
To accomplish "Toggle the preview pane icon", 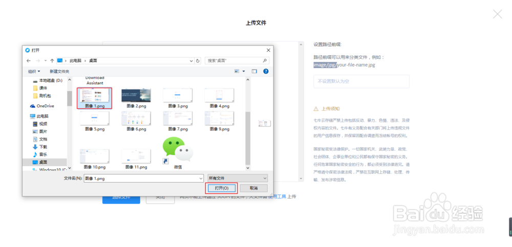I will click(x=254, y=71).
